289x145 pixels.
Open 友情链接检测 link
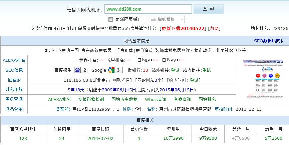(91, 100)
